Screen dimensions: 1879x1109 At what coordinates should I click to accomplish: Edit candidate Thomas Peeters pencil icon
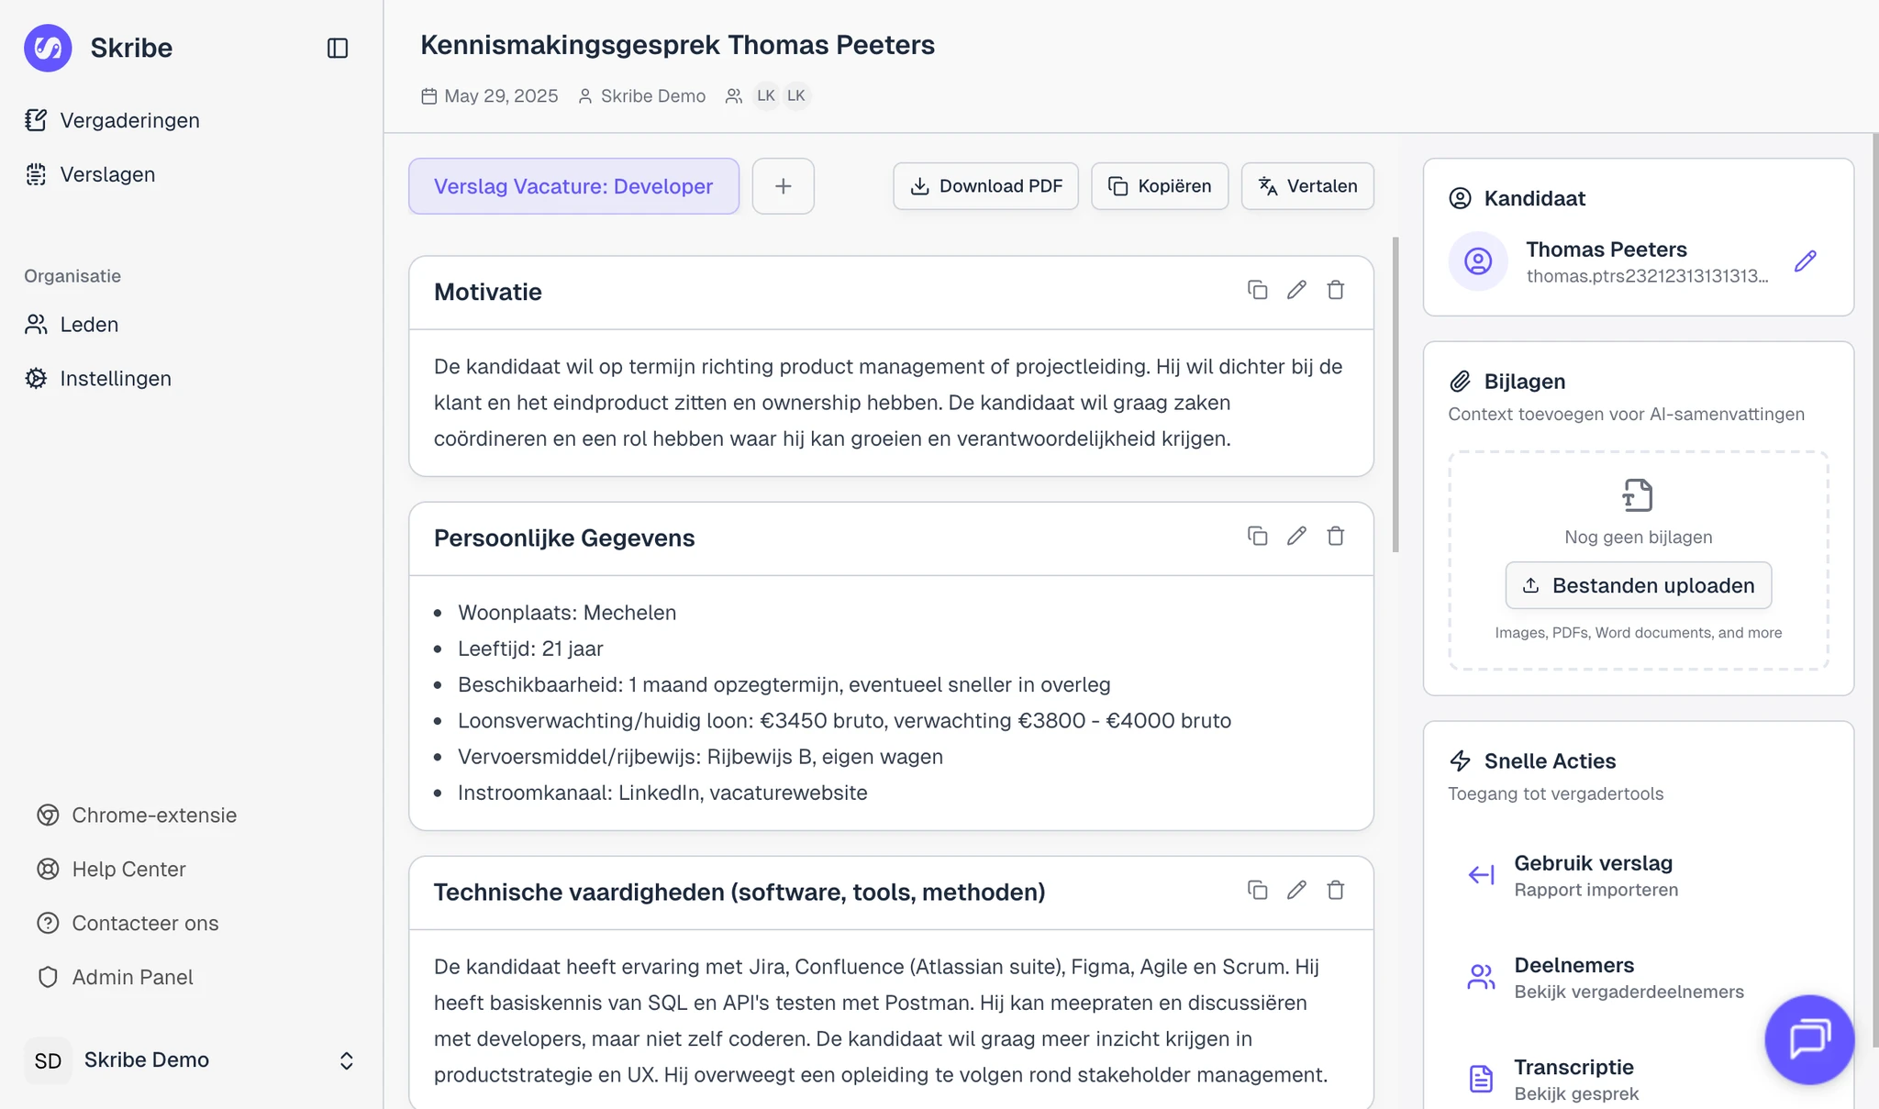click(x=1805, y=261)
